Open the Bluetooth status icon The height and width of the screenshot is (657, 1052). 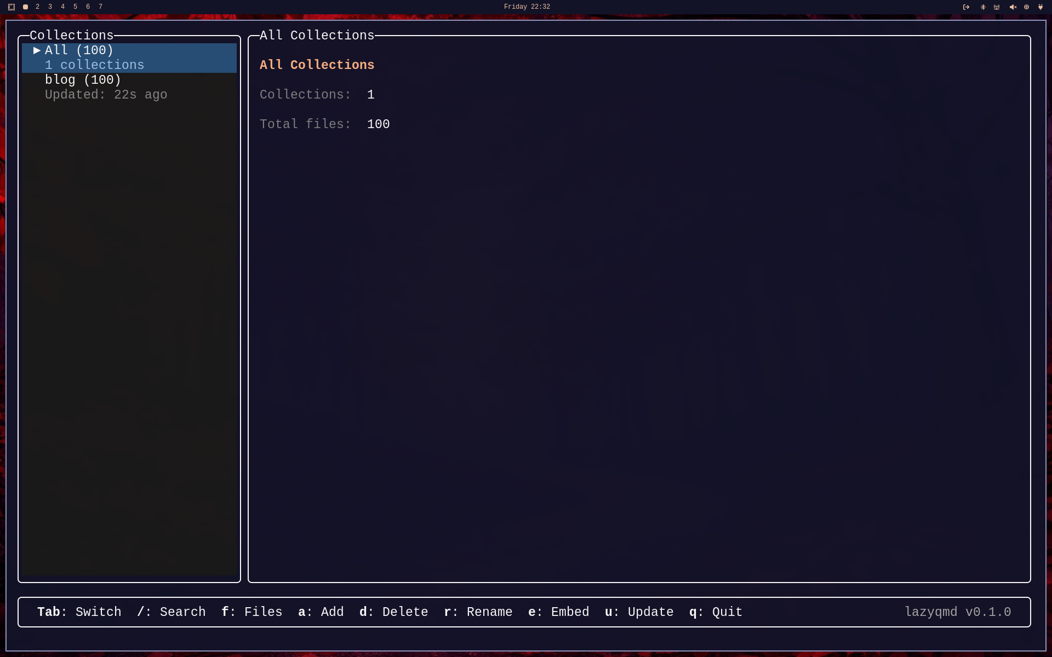click(983, 7)
